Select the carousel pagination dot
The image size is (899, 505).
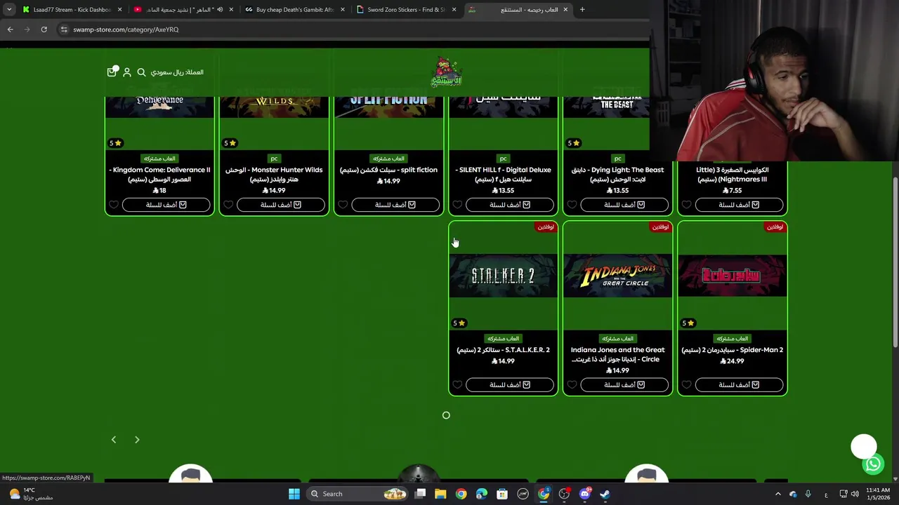[x=446, y=415]
